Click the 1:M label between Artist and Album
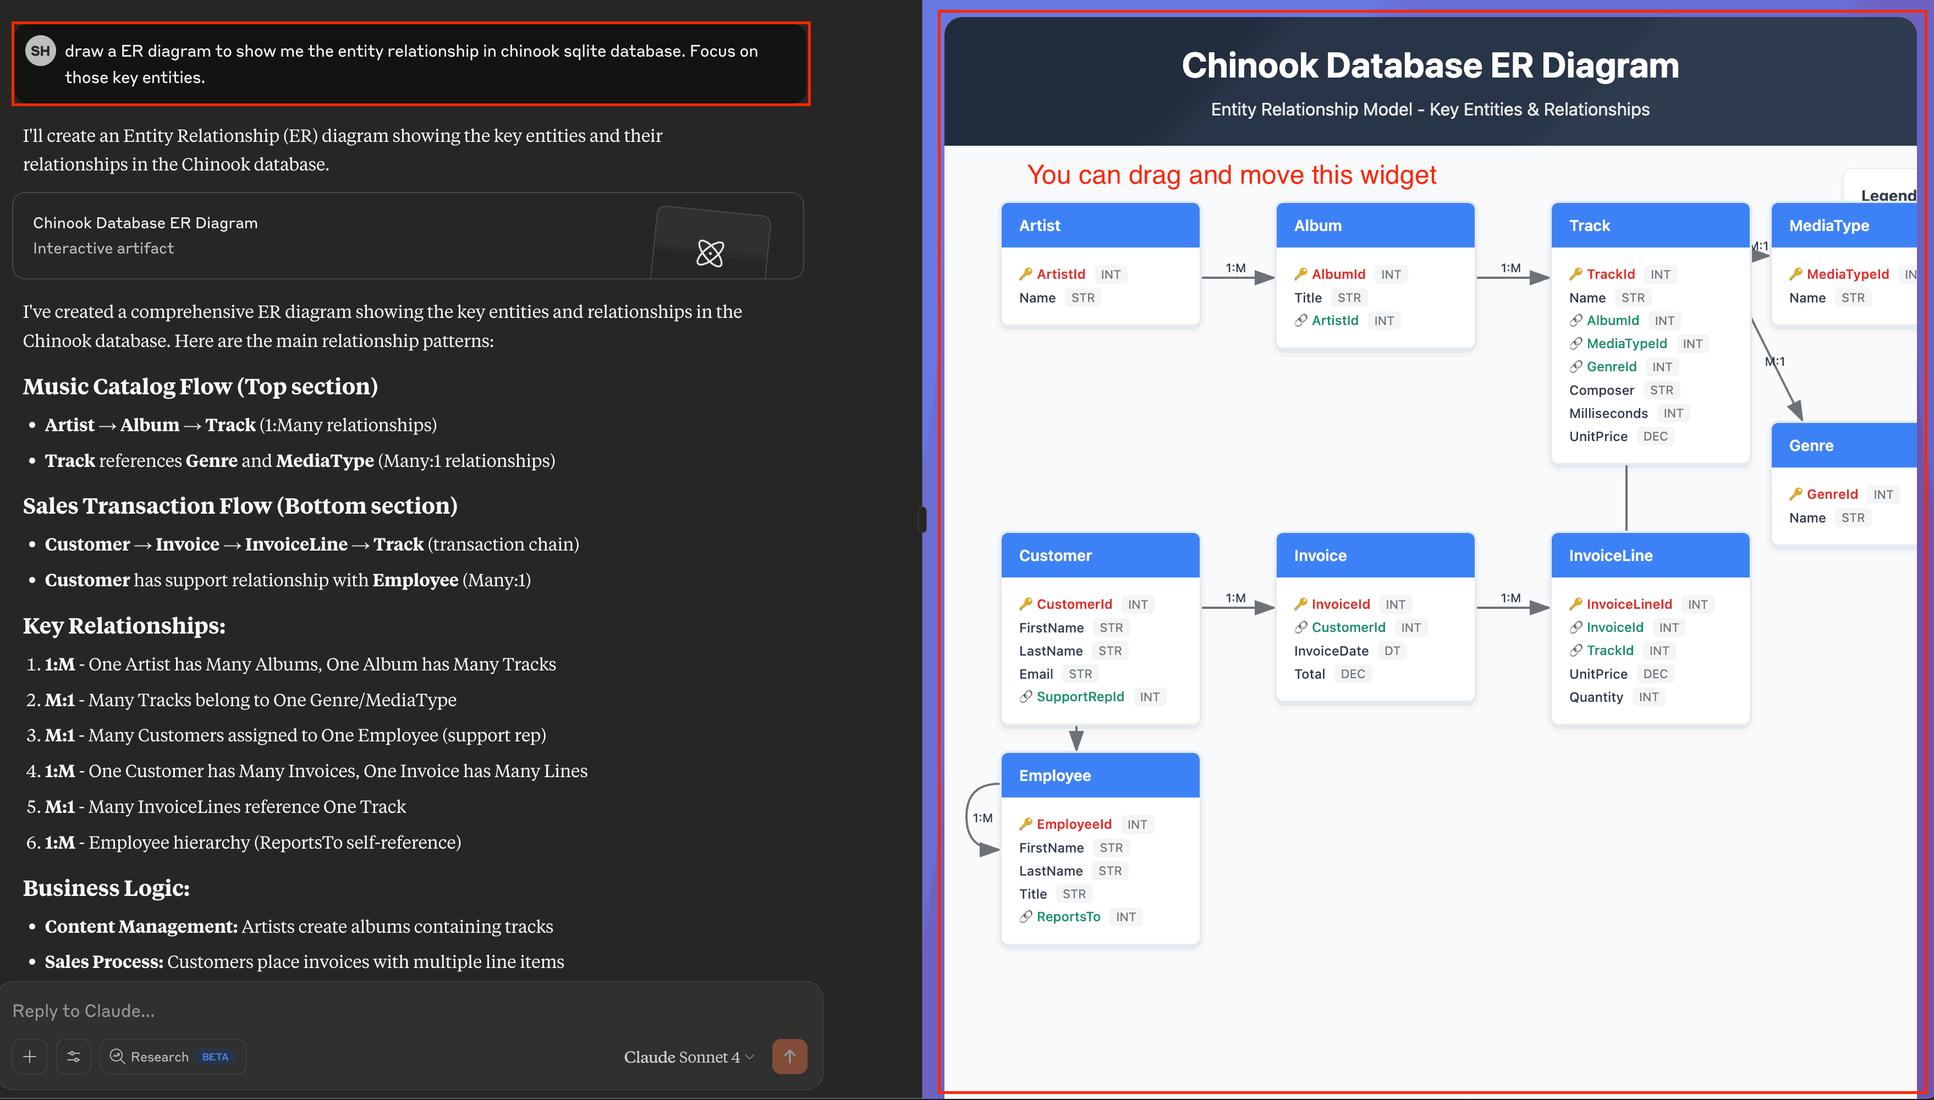The height and width of the screenshot is (1100, 1934). pos(1235,268)
